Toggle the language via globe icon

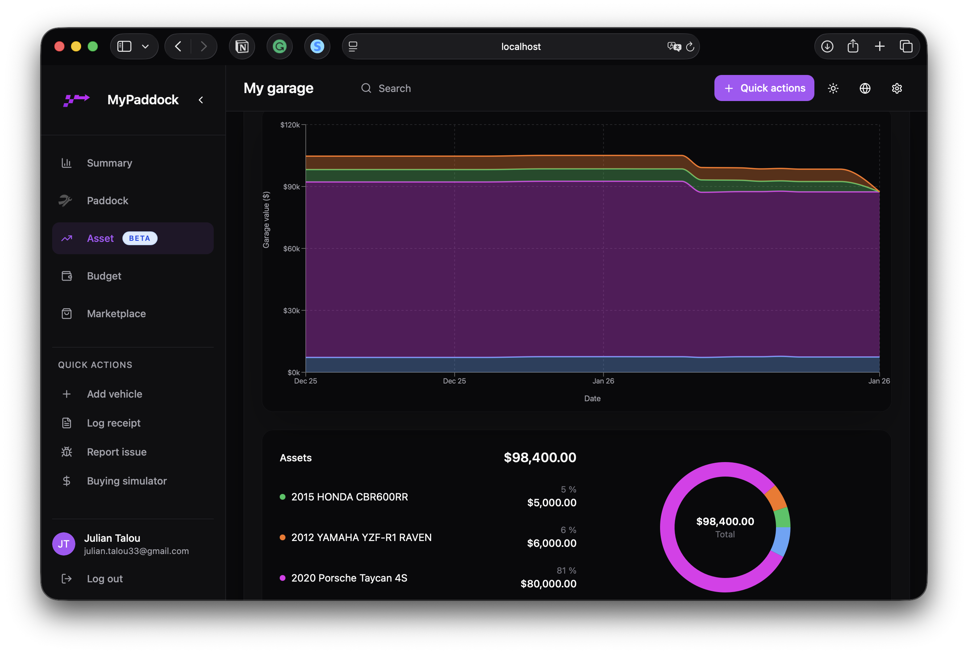[865, 88]
